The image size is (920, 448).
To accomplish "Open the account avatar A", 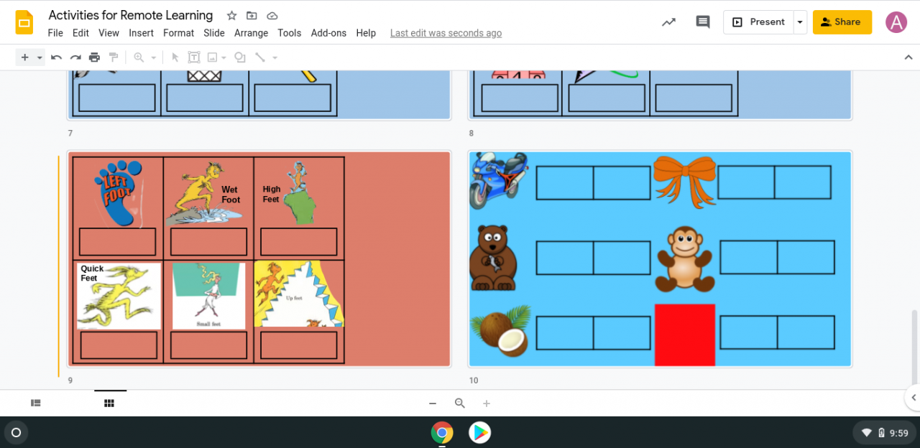I will click(x=896, y=22).
